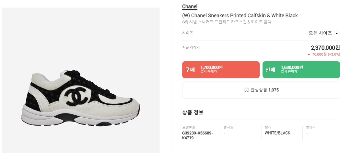Click the red up-triangle price change indicator
This screenshot has height=153, width=350.
[309, 54]
